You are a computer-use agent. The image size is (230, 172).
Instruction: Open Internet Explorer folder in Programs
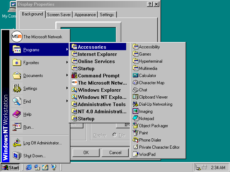tap(98, 54)
